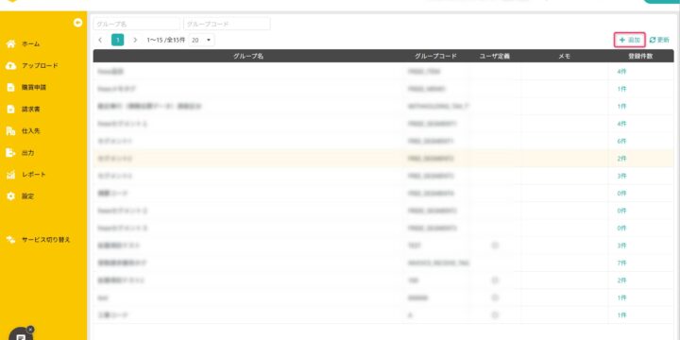Sort by the グループコード column header
The image size is (680, 340).
coord(435,56)
